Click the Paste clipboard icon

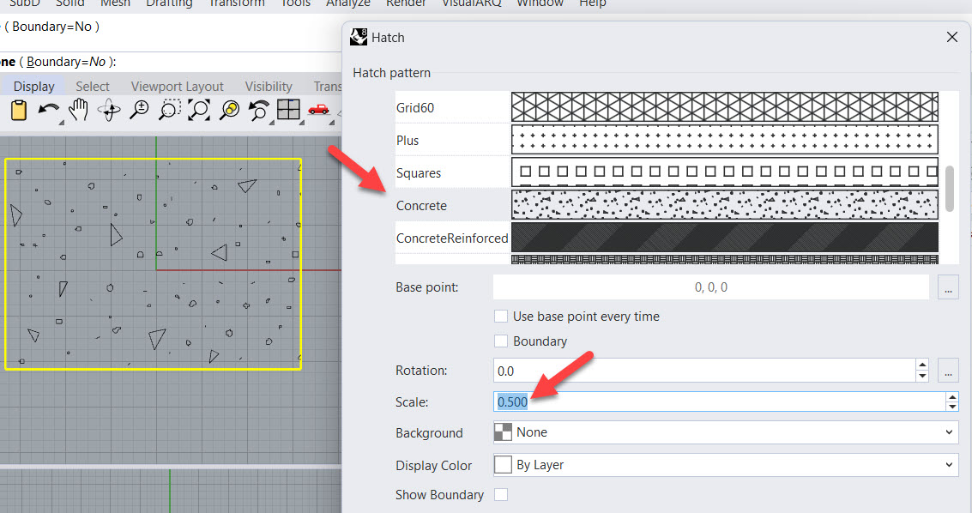19,111
